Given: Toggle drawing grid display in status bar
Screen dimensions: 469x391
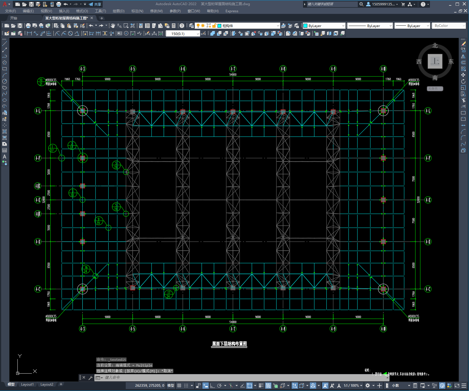Looking at the screenshot, I should pyautogui.click(x=179, y=386).
